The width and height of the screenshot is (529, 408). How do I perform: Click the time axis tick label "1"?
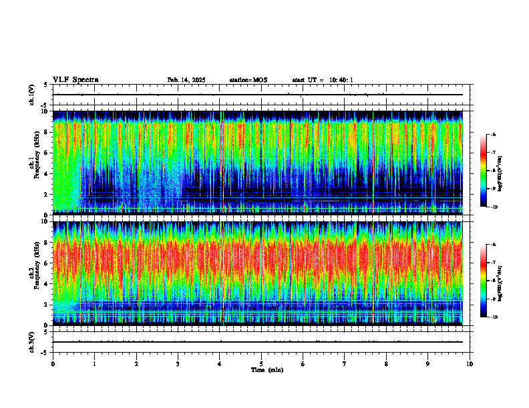(95, 364)
